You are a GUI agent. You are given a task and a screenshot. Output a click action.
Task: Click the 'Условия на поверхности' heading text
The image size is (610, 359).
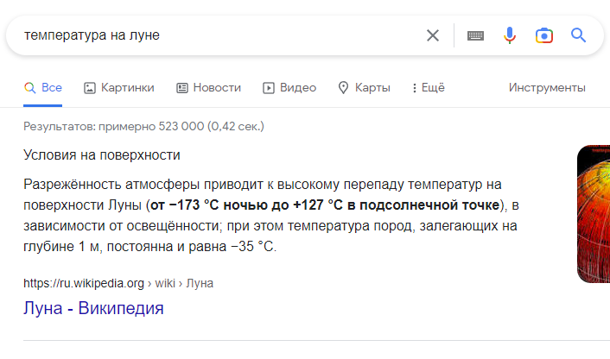[x=102, y=155]
